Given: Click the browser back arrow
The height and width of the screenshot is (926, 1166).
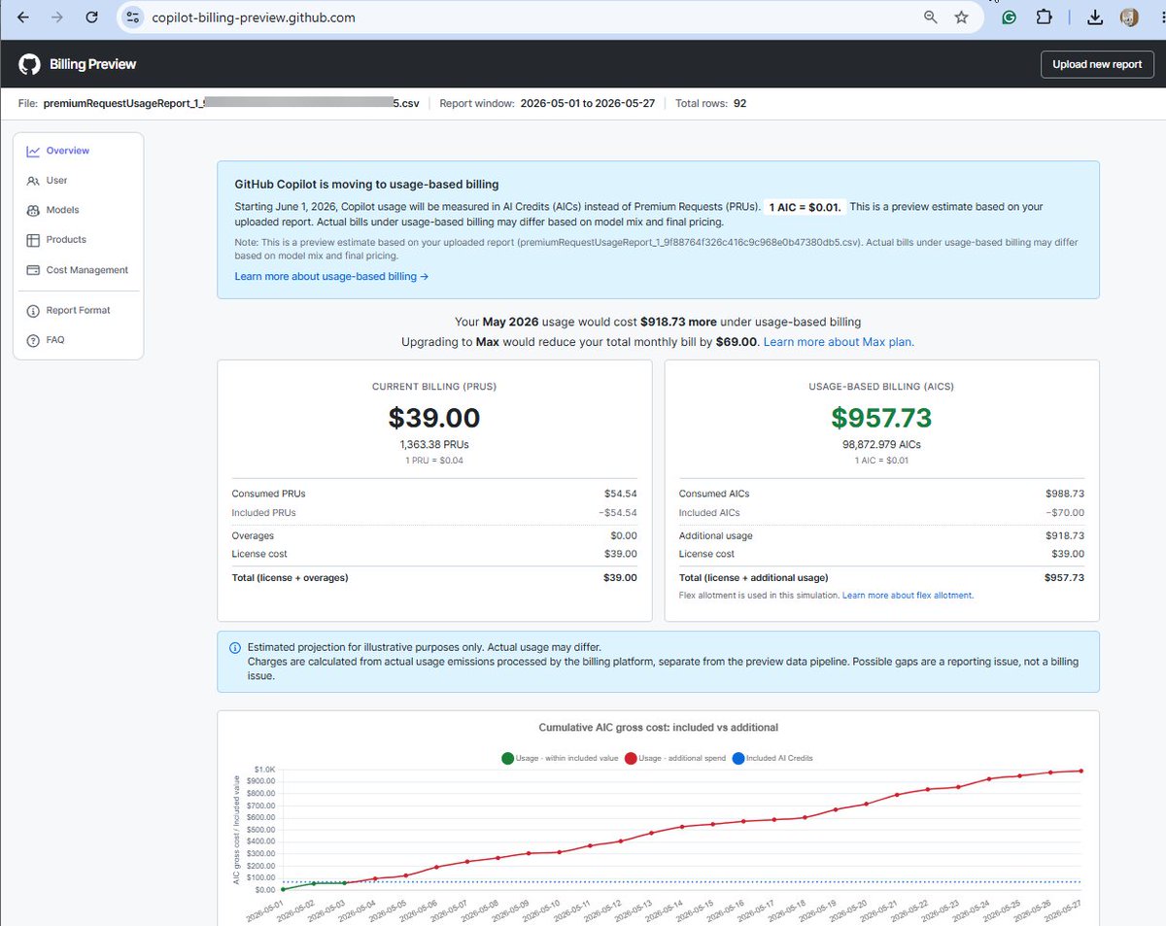Looking at the screenshot, I should click(x=23, y=17).
